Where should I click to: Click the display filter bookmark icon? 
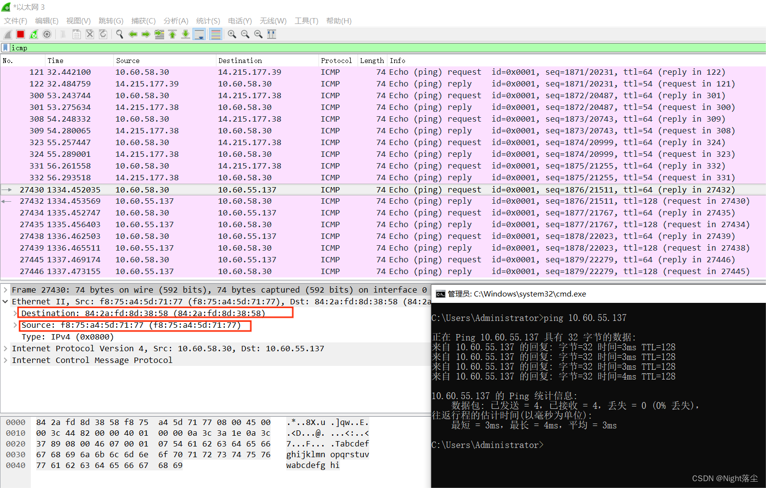5,48
